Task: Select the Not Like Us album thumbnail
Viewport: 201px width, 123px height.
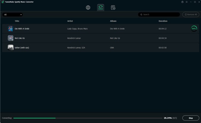Action: pyautogui.click(x=10, y=38)
